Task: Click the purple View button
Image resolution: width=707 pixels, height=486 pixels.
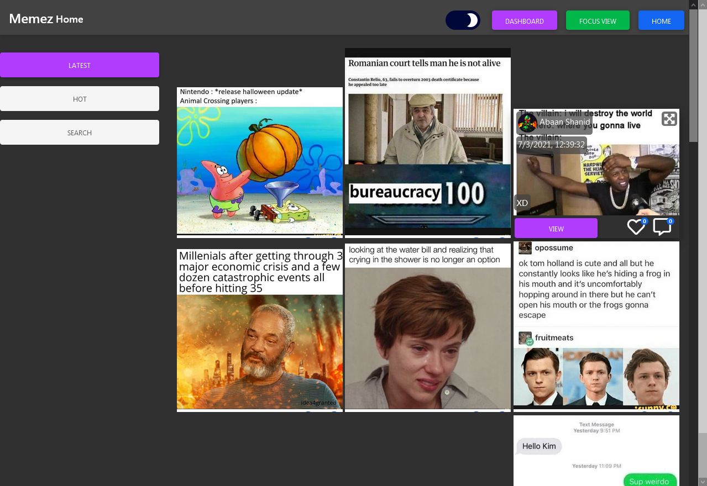Action: coord(556,229)
